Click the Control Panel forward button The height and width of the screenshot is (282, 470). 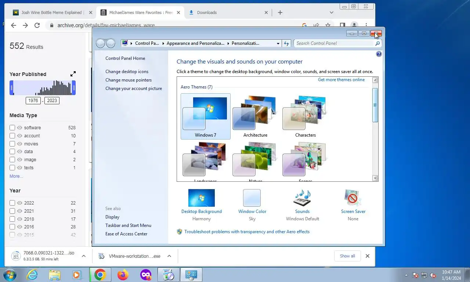pos(111,43)
